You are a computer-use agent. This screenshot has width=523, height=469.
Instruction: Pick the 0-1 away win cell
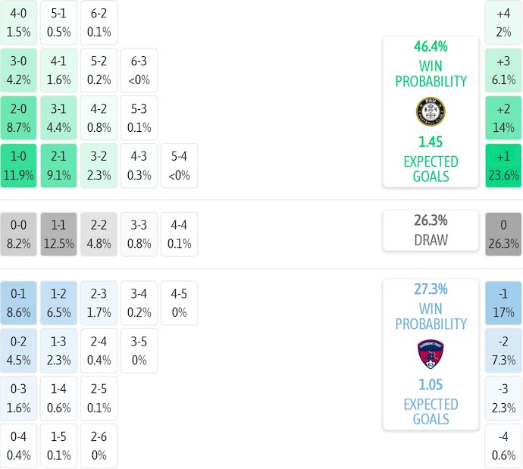pyautogui.click(x=19, y=302)
